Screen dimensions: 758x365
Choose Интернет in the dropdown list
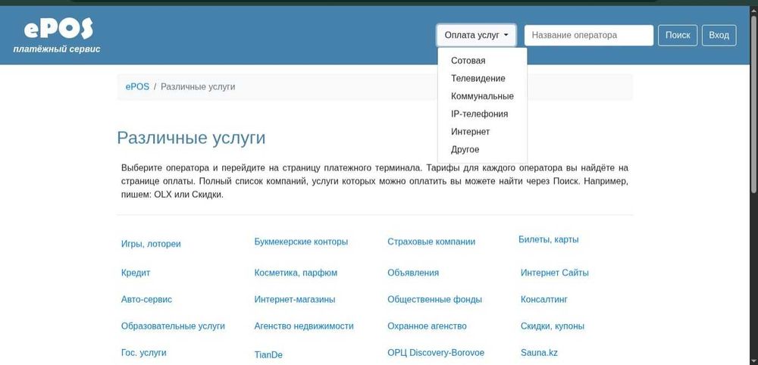pyautogui.click(x=470, y=132)
